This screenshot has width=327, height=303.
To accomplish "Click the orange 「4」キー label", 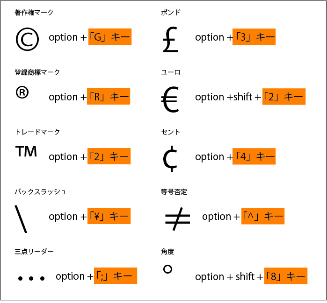I will 254,156.
